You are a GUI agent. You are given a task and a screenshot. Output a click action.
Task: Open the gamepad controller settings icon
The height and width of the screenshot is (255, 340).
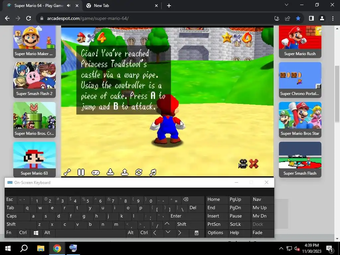click(95, 173)
